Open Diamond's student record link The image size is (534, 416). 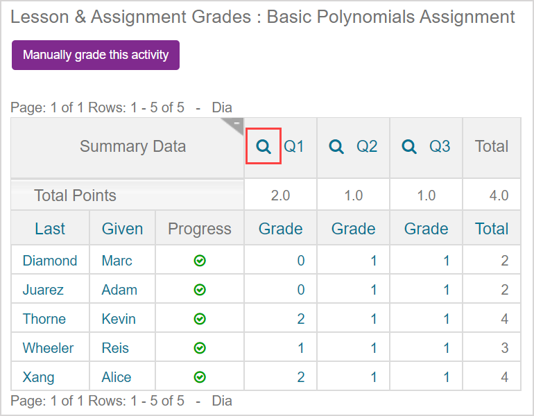tap(50, 261)
